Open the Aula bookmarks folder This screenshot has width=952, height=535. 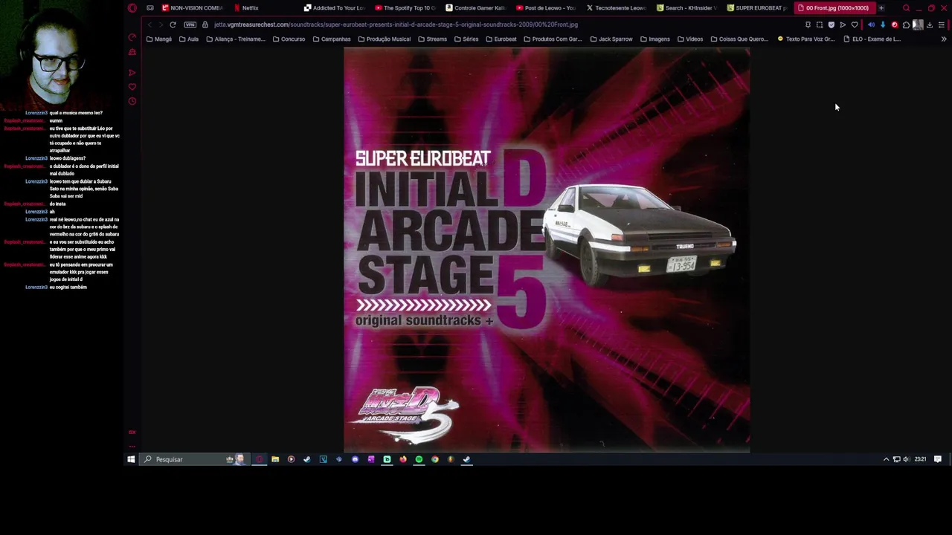coord(189,39)
